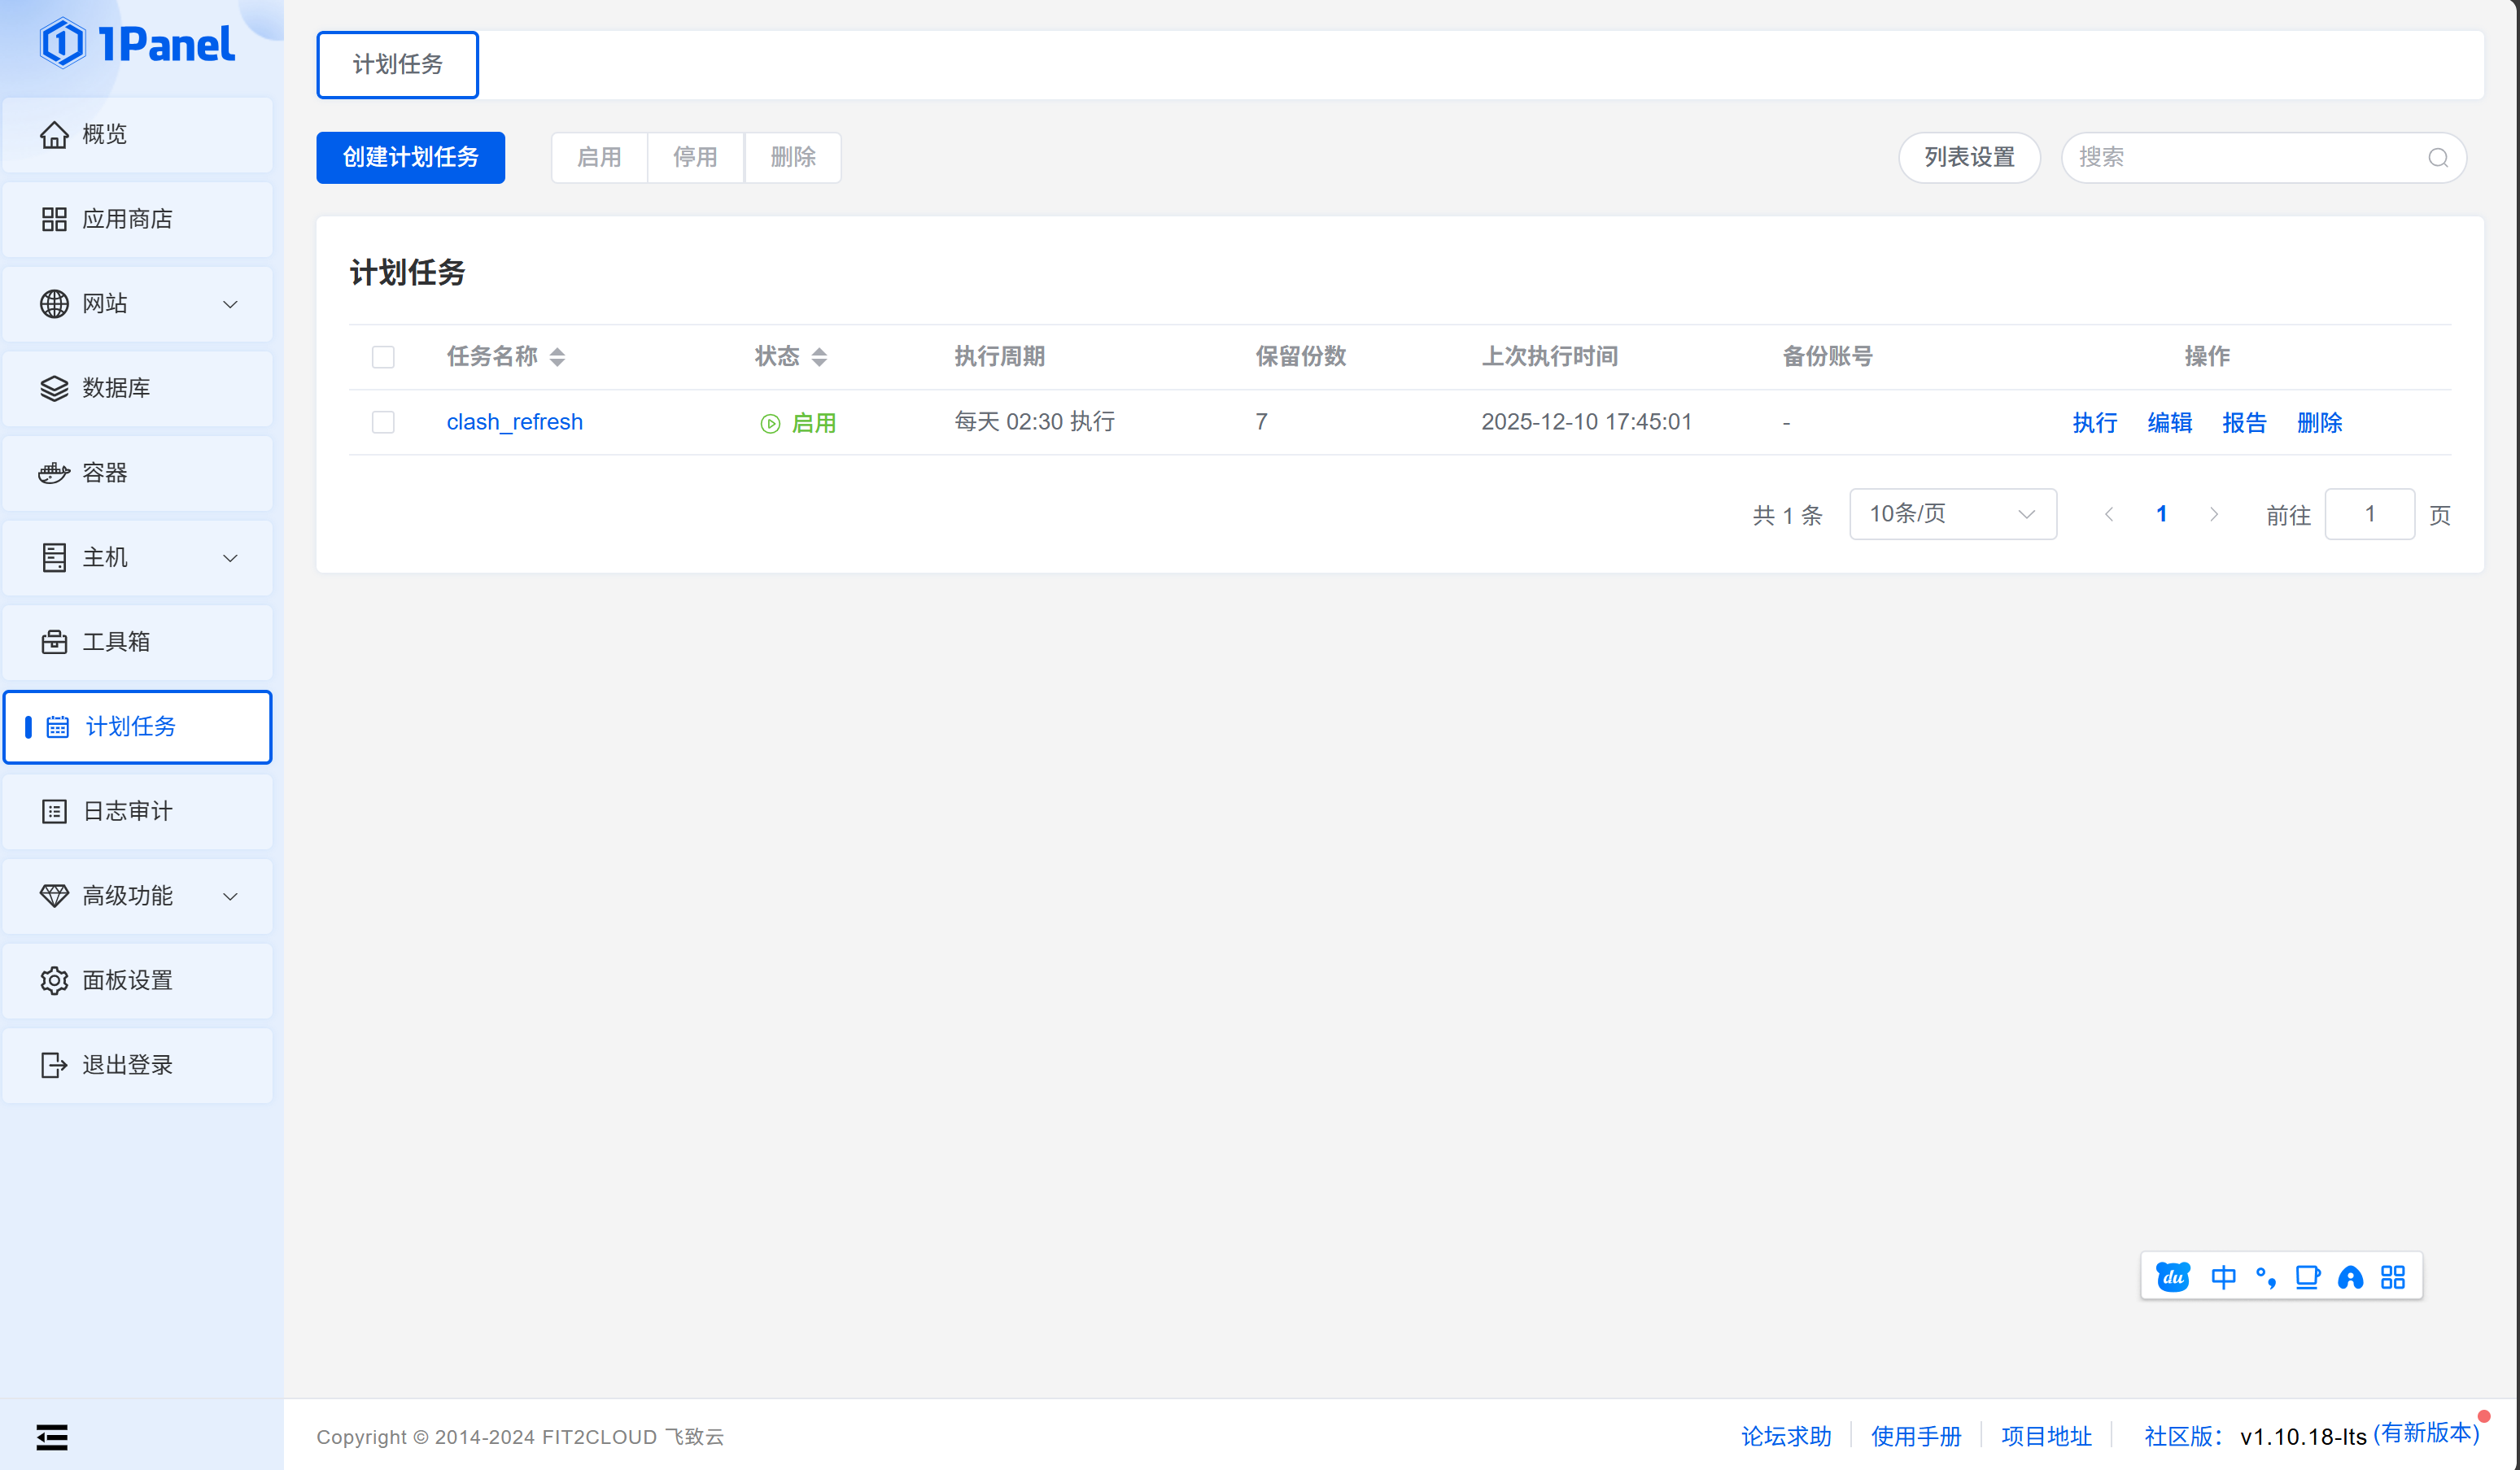Switch Baidu IME input mode via 中 icon
This screenshot has height=1470, width=2520.
2225,1276
